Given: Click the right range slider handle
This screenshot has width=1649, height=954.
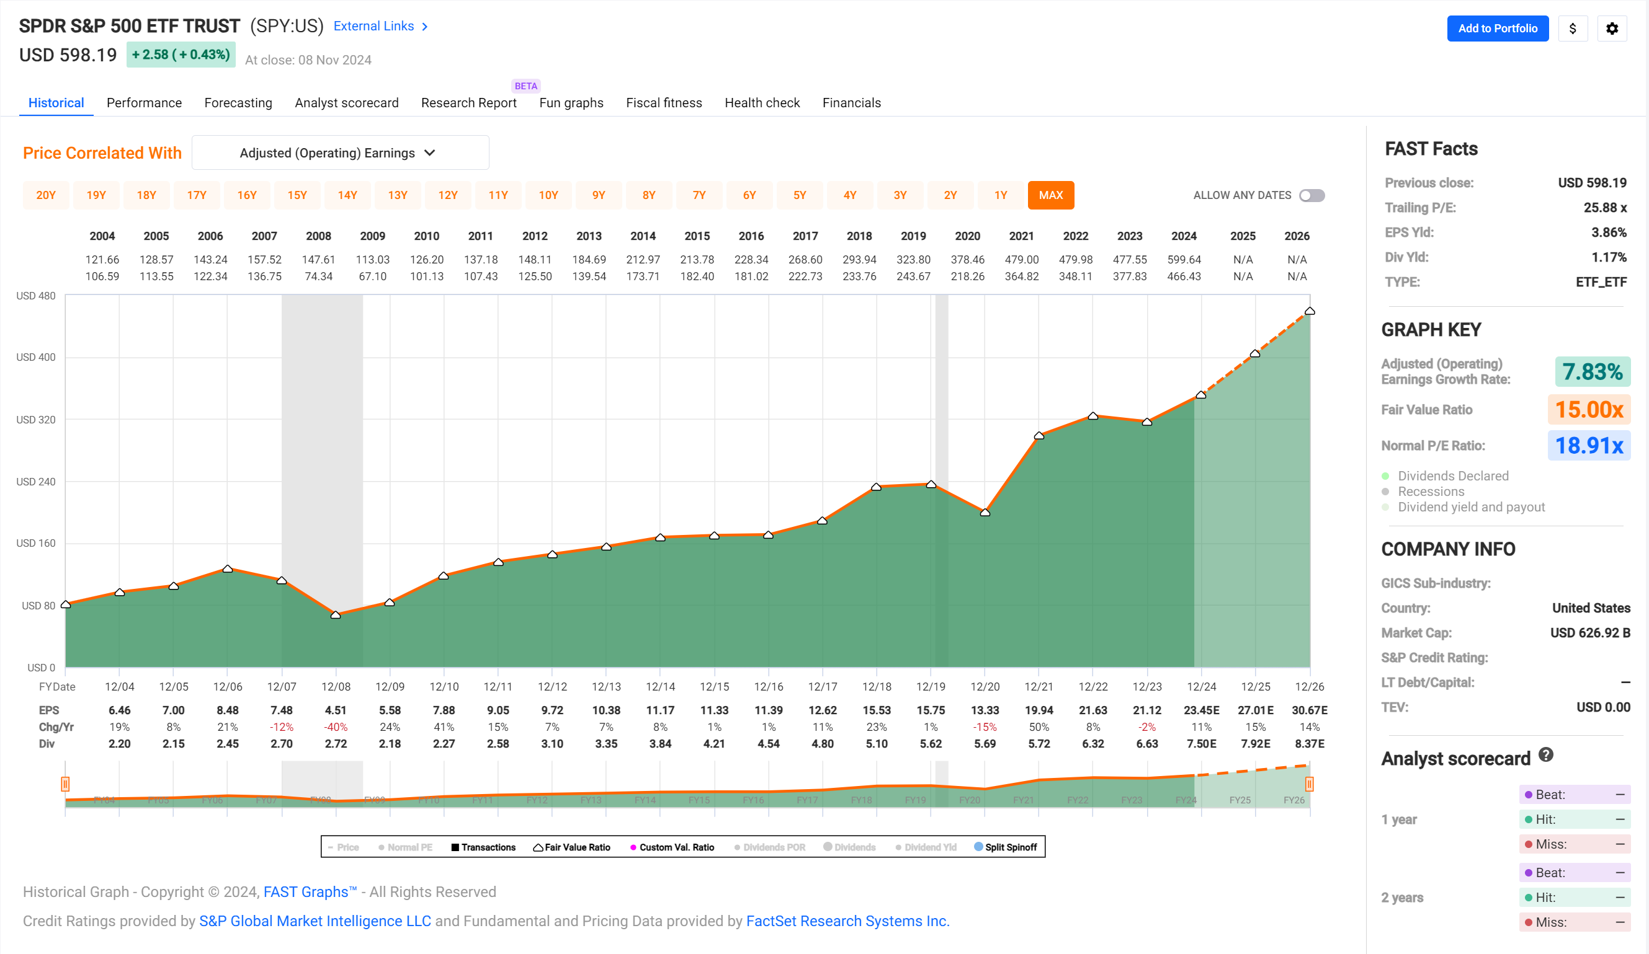Looking at the screenshot, I should [1310, 784].
